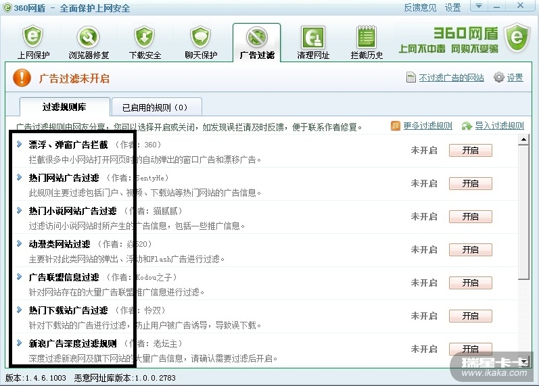Expand the 动漫类网站过滤 rule arrow
This screenshot has width=539, height=386.
tap(19, 243)
